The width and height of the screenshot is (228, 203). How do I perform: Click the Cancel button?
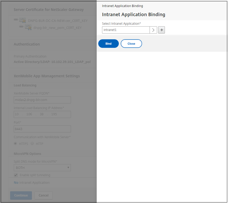[x=43, y=195]
